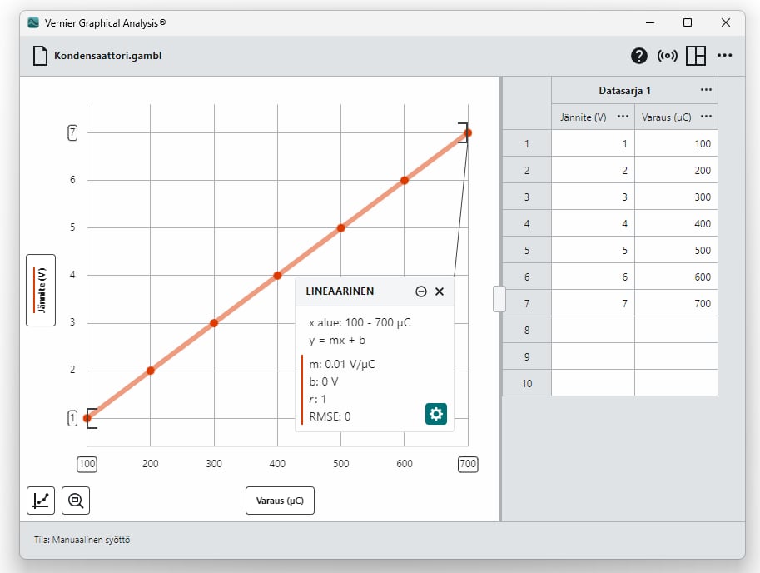Collapse the LINEAARINEN box with the minus icon
This screenshot has width=760, height=573.
point(421,291)
